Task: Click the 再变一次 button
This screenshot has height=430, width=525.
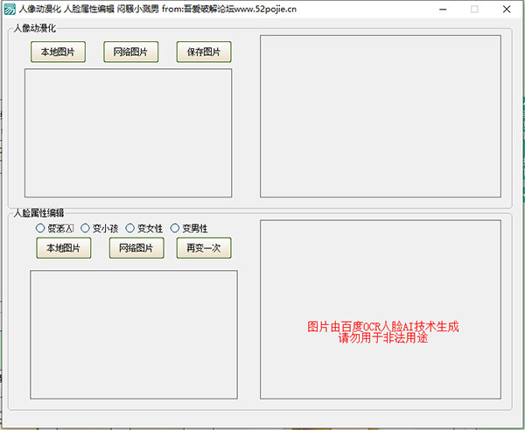Action: coord(204,247)
